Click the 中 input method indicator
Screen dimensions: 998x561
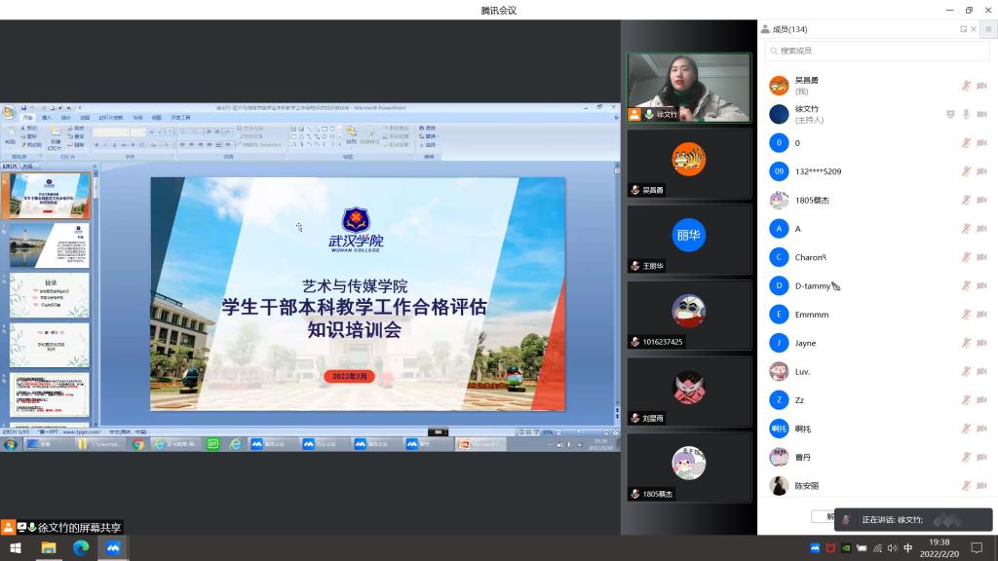(908, 548)
